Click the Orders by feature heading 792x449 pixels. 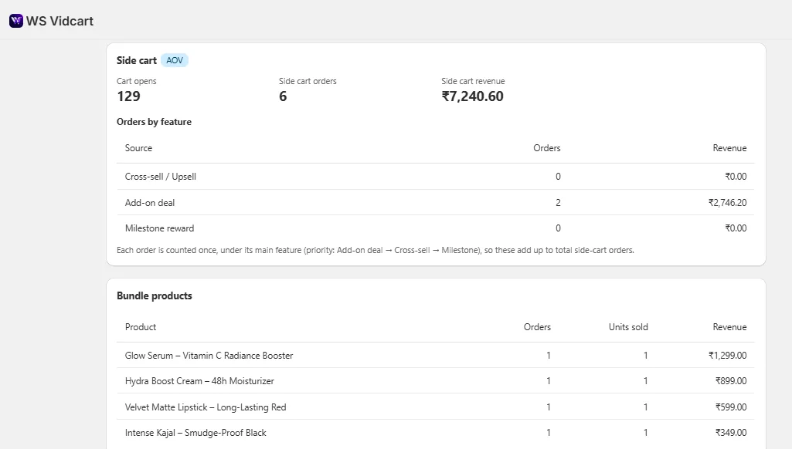pos(154,122)
